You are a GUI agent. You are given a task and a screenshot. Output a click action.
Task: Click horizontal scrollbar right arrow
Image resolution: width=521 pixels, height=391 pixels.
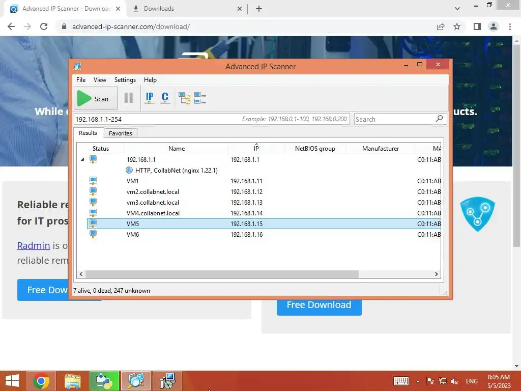pyautogui.click(x=436, y=274)
